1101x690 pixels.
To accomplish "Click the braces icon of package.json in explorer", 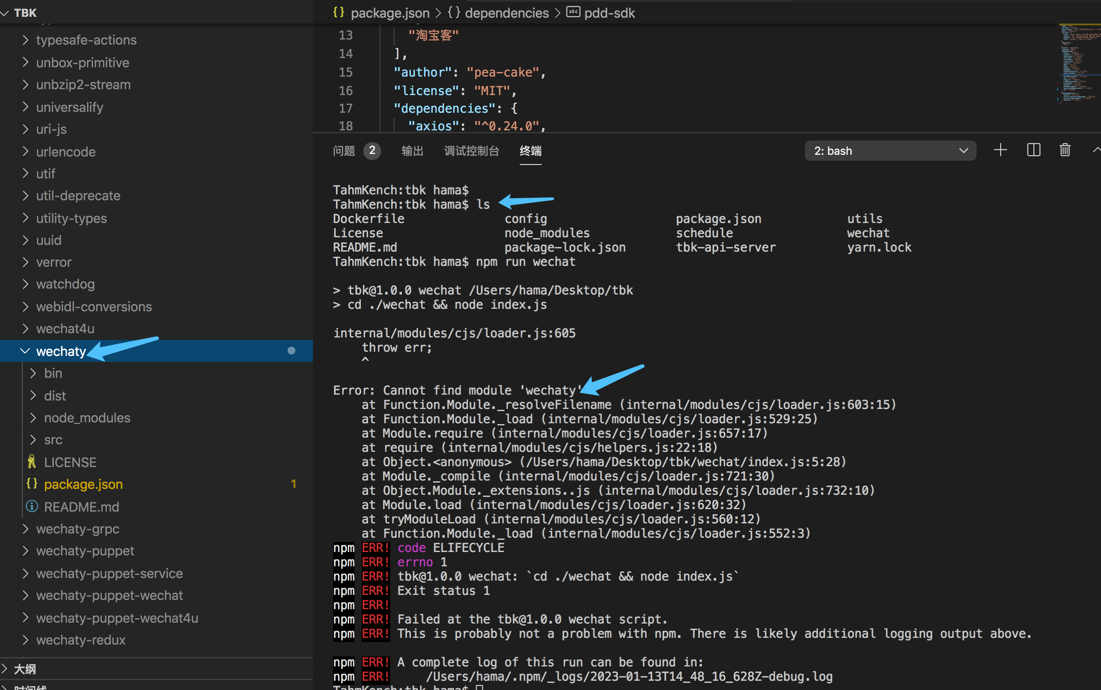I will pos(32,484).
